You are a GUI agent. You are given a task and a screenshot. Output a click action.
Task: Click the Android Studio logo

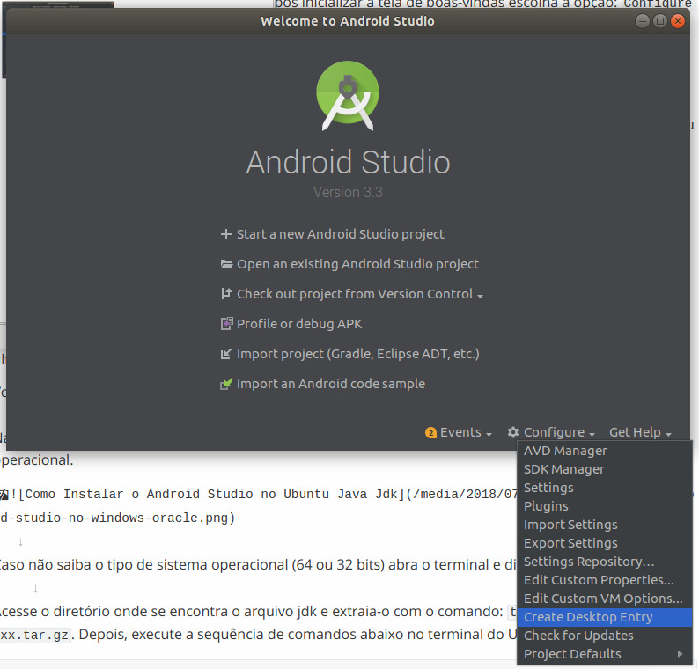348,96
